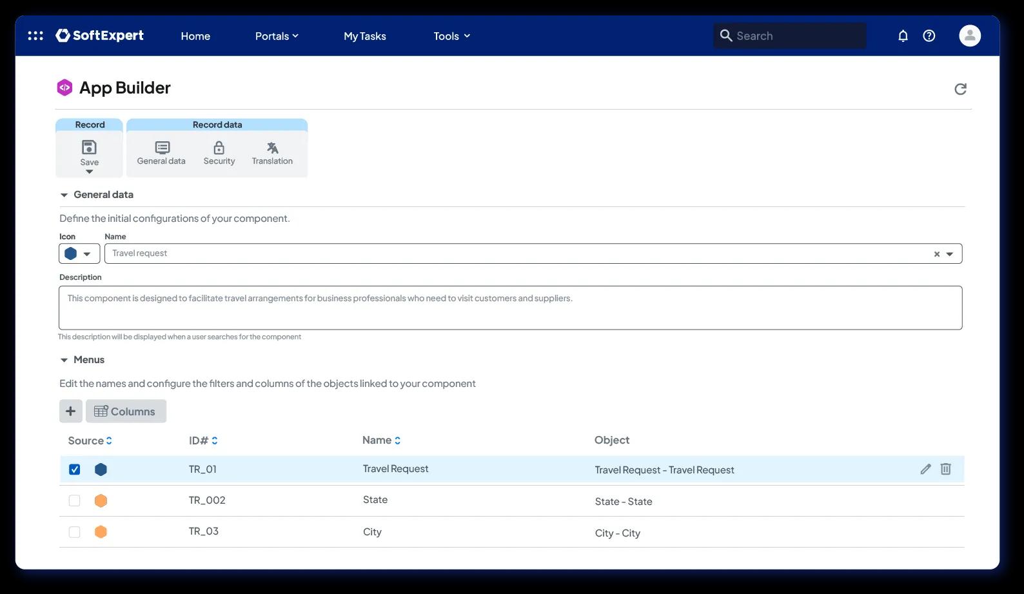Click the City - City object cell
Screen dimensions: 1024x594
pos(618,533)
